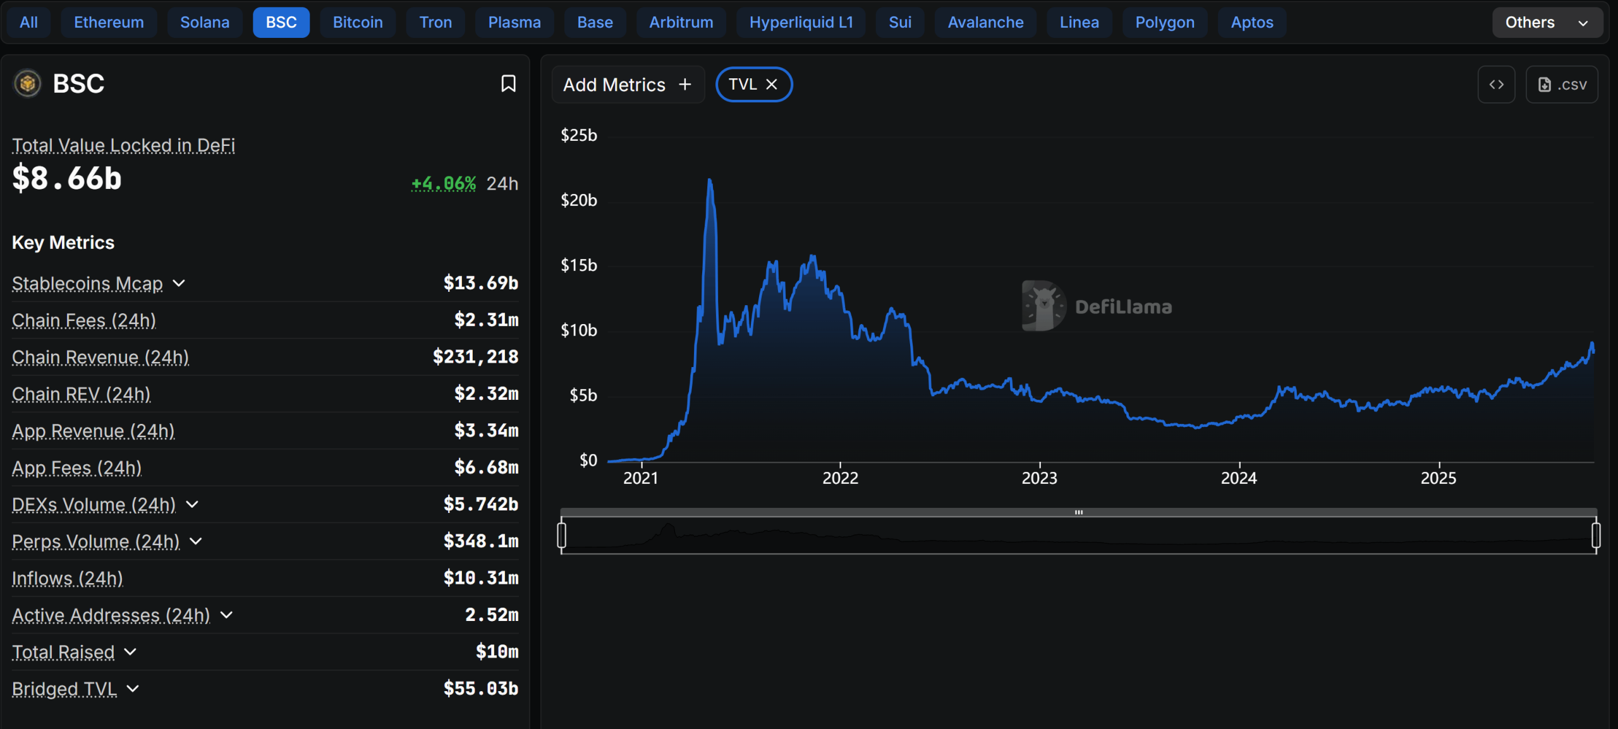Remove the TVL metric with X
The image size is (1618, 729).
(x=772, y=85)
